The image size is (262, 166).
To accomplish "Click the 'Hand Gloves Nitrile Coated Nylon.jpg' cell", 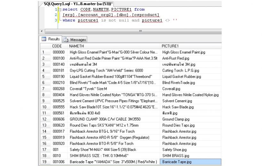I will 191,95.
